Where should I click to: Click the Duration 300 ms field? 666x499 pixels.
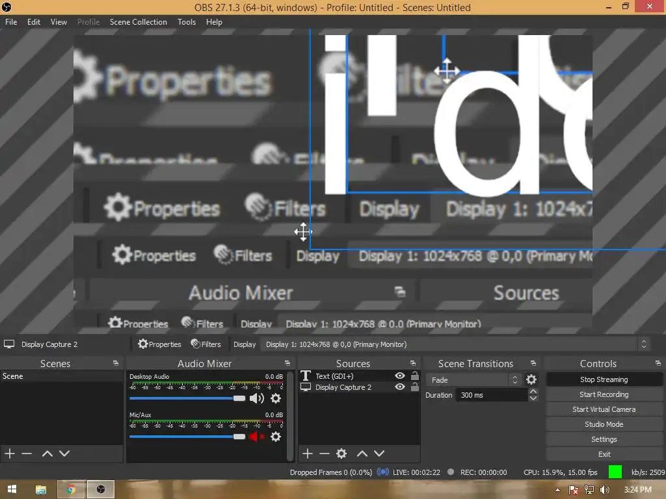click(x=492, y=395)
